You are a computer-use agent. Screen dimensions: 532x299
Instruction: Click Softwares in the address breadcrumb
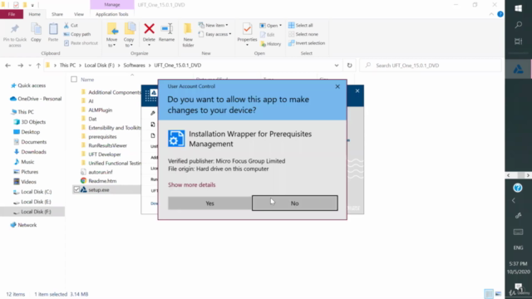coord(134,66)
